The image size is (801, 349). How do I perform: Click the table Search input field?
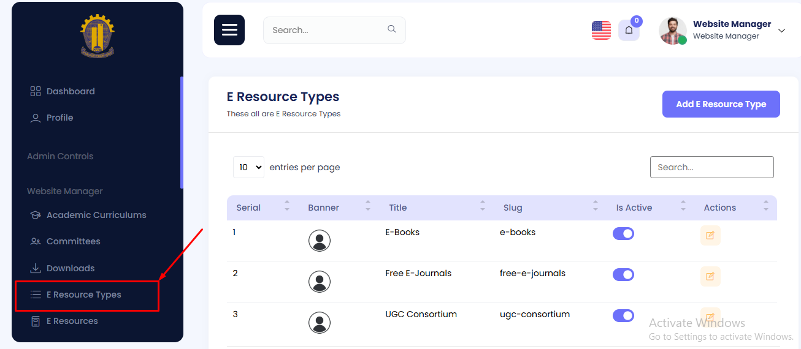point(711,167)
